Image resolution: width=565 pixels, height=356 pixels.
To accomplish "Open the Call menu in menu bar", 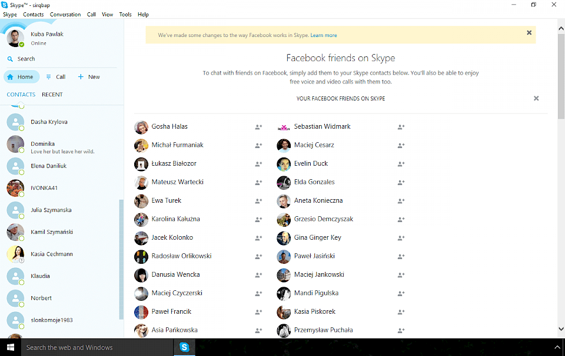I will point(91,14).
